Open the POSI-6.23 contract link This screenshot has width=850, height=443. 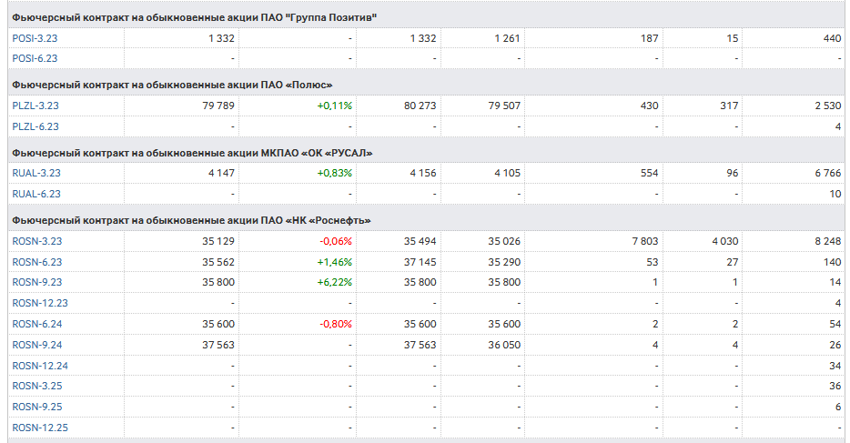(35, 58)
